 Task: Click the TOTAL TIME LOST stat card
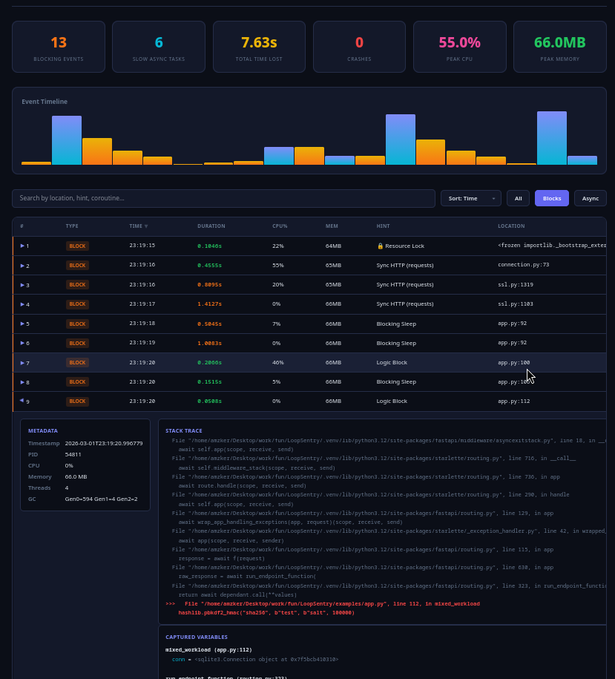(x=259, y=46)
